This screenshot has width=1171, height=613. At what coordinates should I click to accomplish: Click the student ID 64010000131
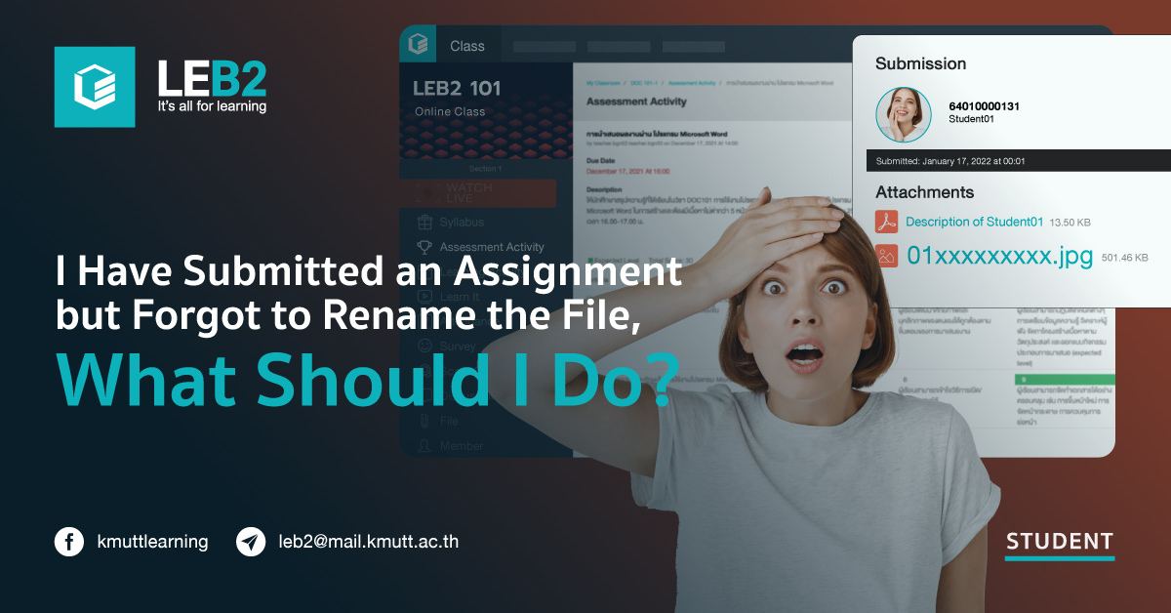point(985,104)
